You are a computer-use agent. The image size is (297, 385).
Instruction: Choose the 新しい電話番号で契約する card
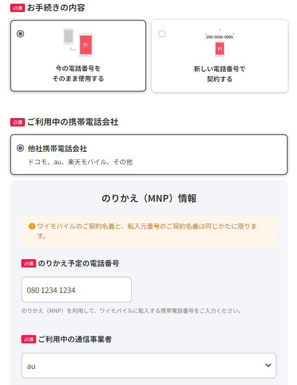pyautogui.click(x=220, y=56)
